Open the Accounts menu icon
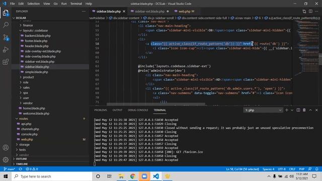The image size is (322, 181). [6, 147]
